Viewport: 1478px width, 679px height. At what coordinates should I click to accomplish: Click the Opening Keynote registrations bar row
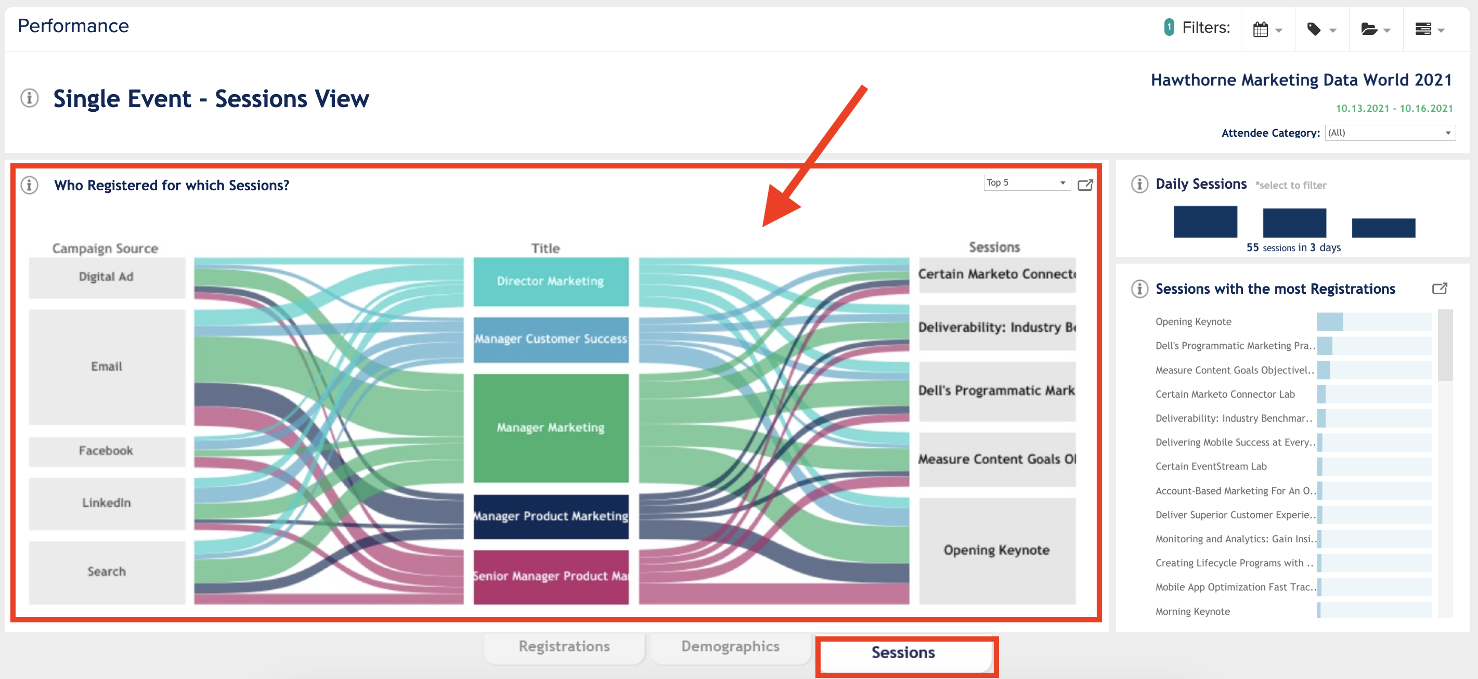tap(1293, 322)
